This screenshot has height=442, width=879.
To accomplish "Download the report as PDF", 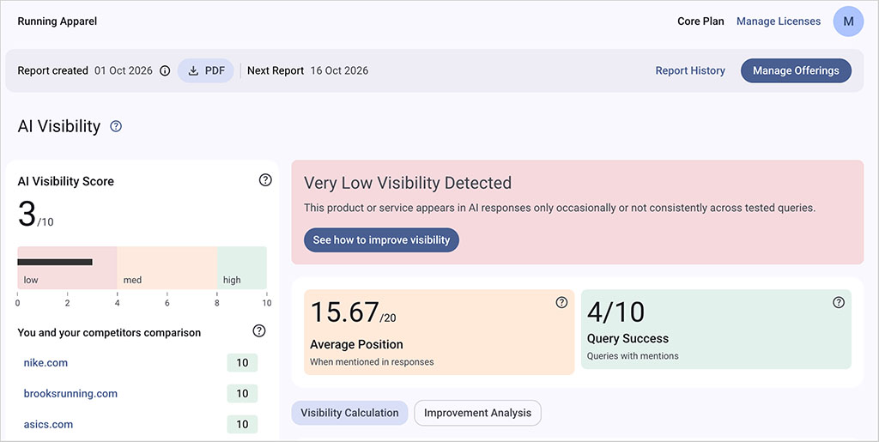I will (206, 70).
